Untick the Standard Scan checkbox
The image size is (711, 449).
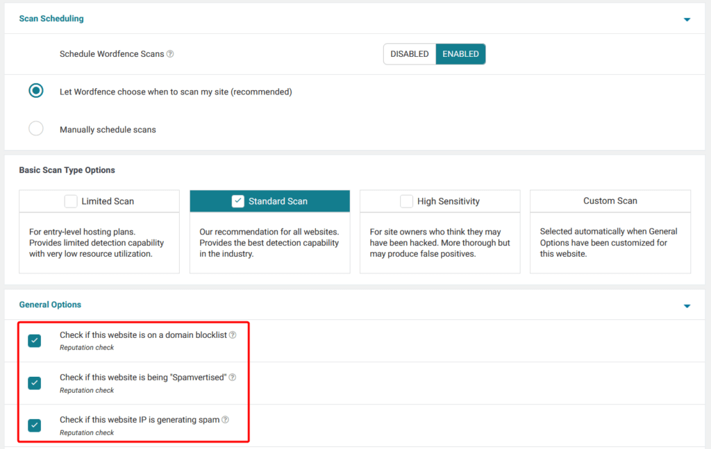tap(238, 201)
